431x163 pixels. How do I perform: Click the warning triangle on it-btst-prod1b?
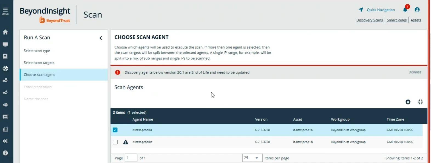point(126,142)
